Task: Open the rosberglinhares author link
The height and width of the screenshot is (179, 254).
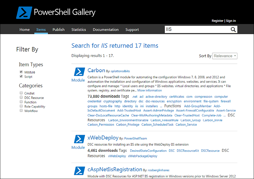Action: point(159,170)
